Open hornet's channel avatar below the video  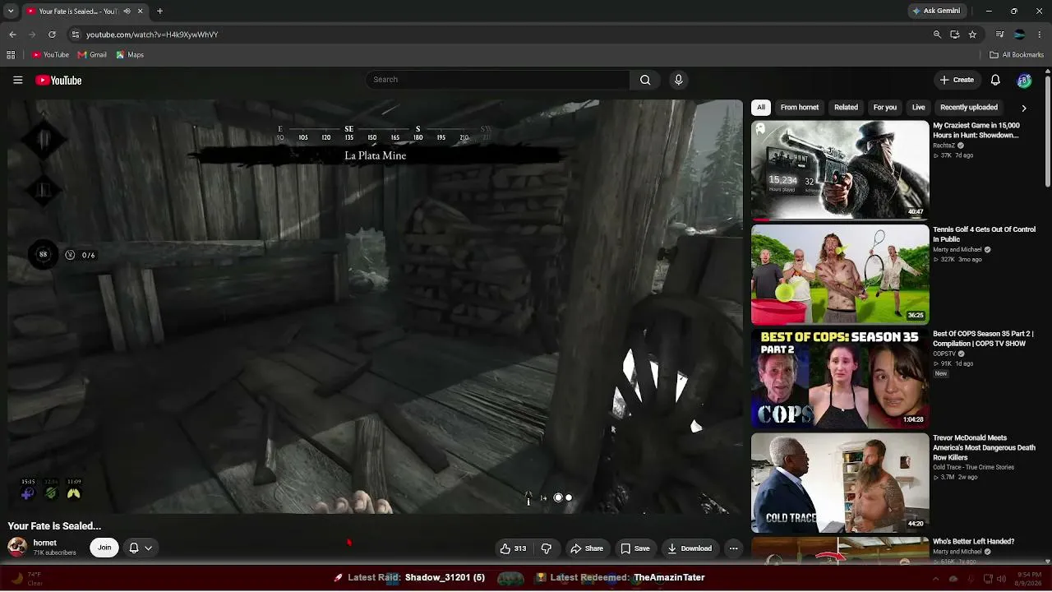tap(17, 547)
